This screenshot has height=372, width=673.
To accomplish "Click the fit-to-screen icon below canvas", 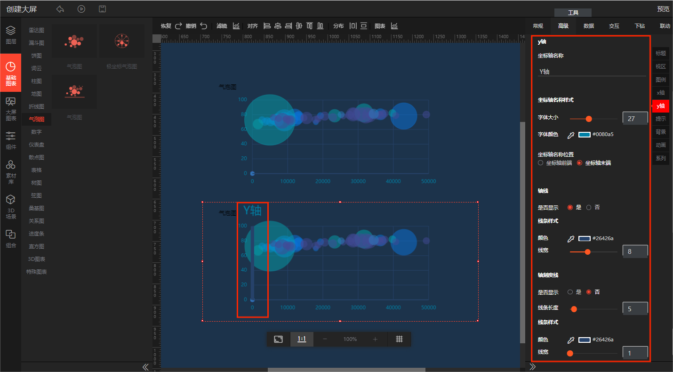I will tap(279, 339).
